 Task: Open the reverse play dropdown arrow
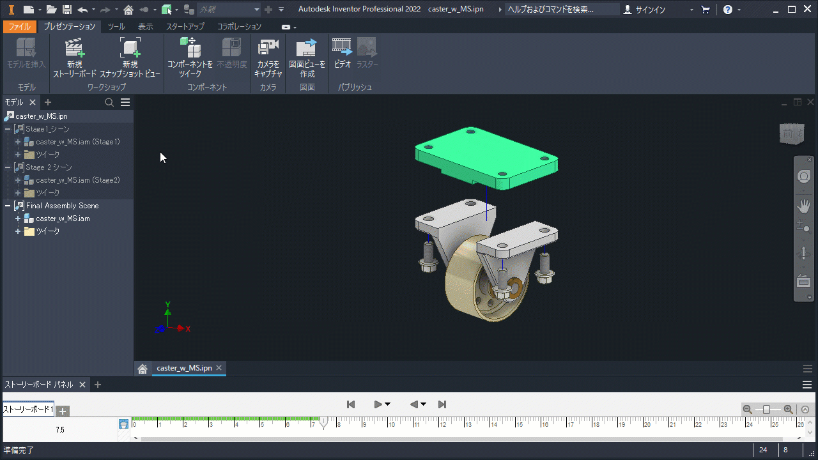tap(423, 404)
